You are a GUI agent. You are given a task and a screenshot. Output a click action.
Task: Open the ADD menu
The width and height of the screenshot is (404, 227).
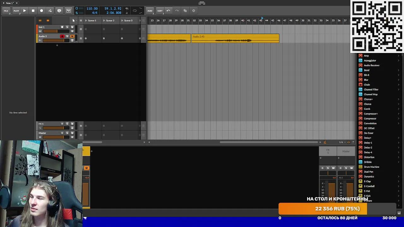click(x=150, y=11)
